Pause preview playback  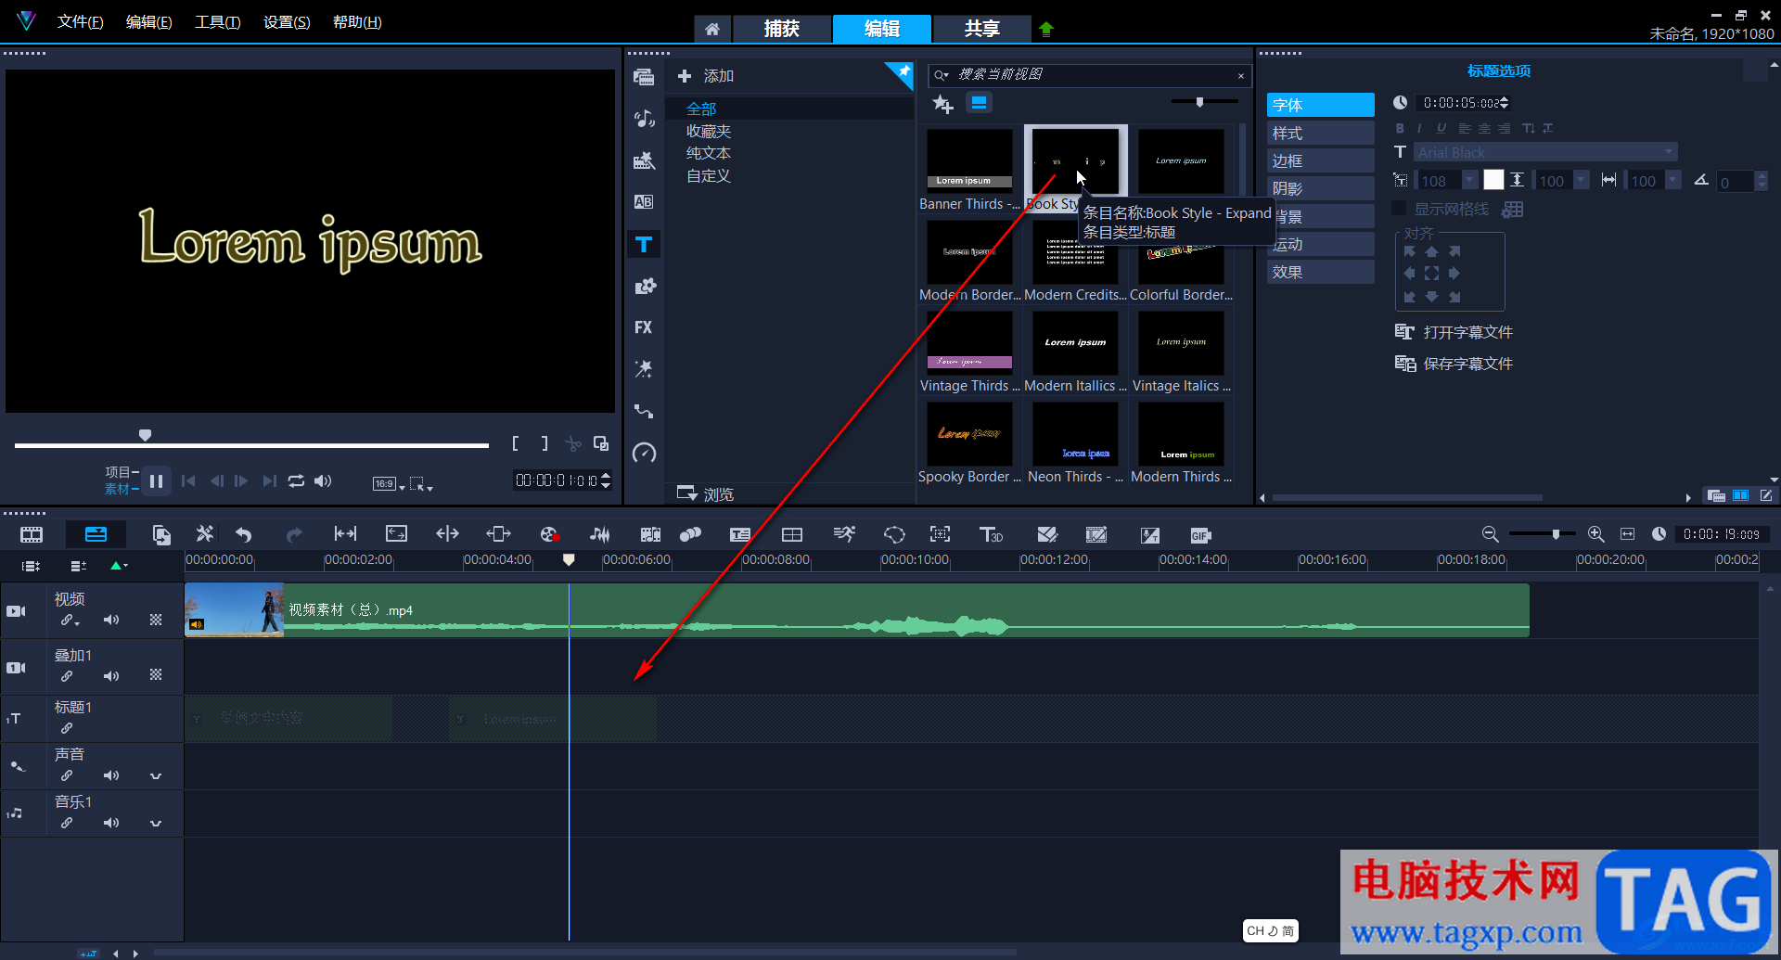tap(156, 480)
